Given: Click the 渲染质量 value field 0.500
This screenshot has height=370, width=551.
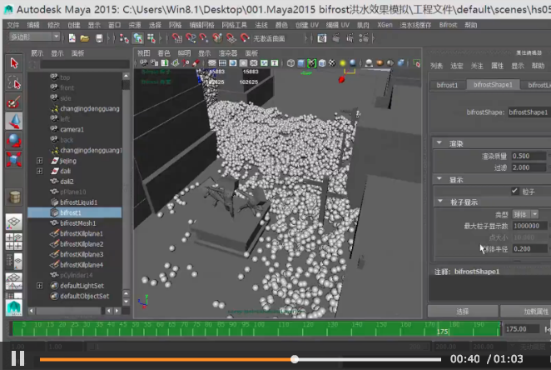Looking at the screenshot, I should tap(529, 156).
